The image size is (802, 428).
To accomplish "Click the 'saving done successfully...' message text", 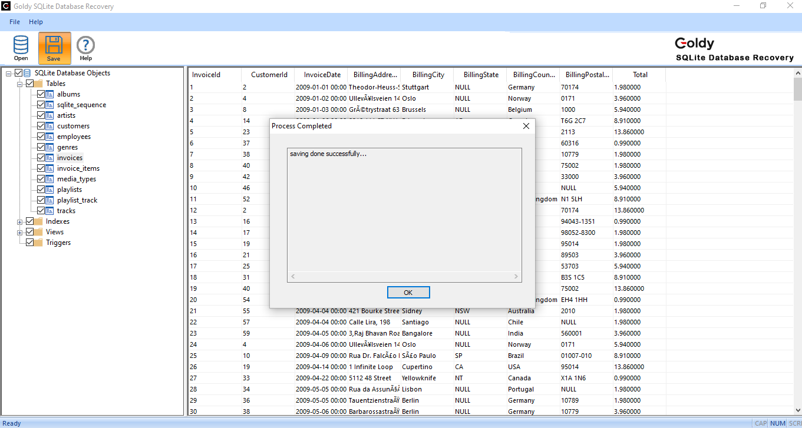I will 328,154.
